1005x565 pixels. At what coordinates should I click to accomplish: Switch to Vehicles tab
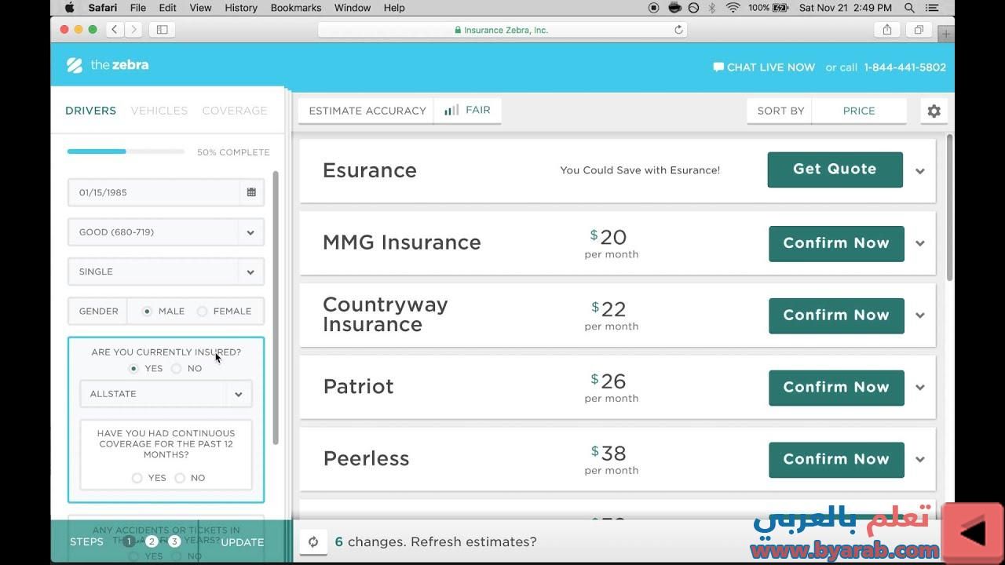(159, 111)
